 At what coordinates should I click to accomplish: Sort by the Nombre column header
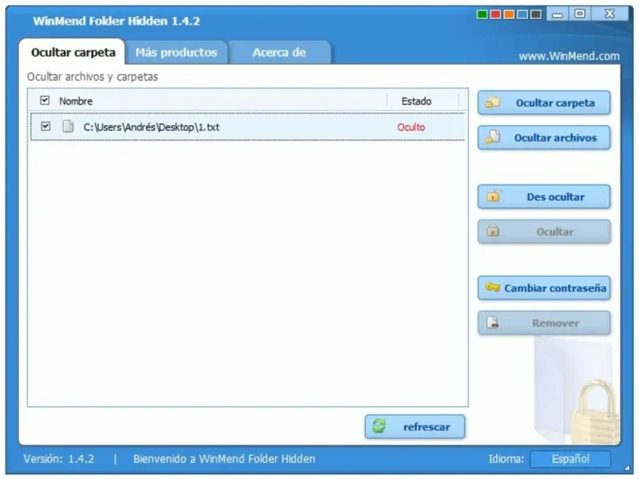tap(76, 101)
